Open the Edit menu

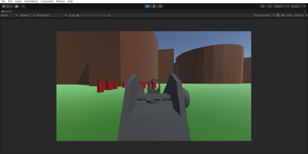point(10,2)
